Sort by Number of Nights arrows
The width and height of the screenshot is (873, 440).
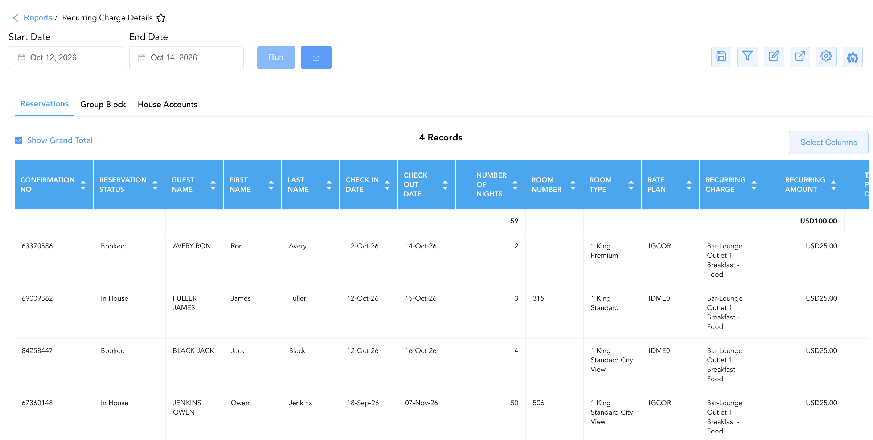pyautogui.click(x=515, y=185)
